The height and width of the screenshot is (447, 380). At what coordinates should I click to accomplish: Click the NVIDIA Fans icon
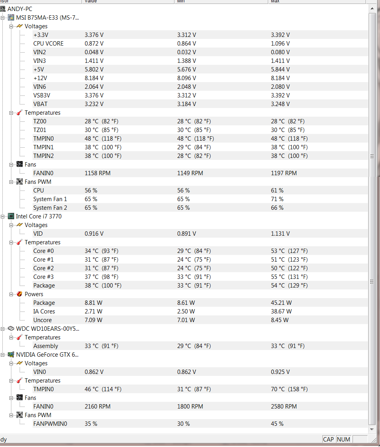pyautogui.click(x=19, y=398)
